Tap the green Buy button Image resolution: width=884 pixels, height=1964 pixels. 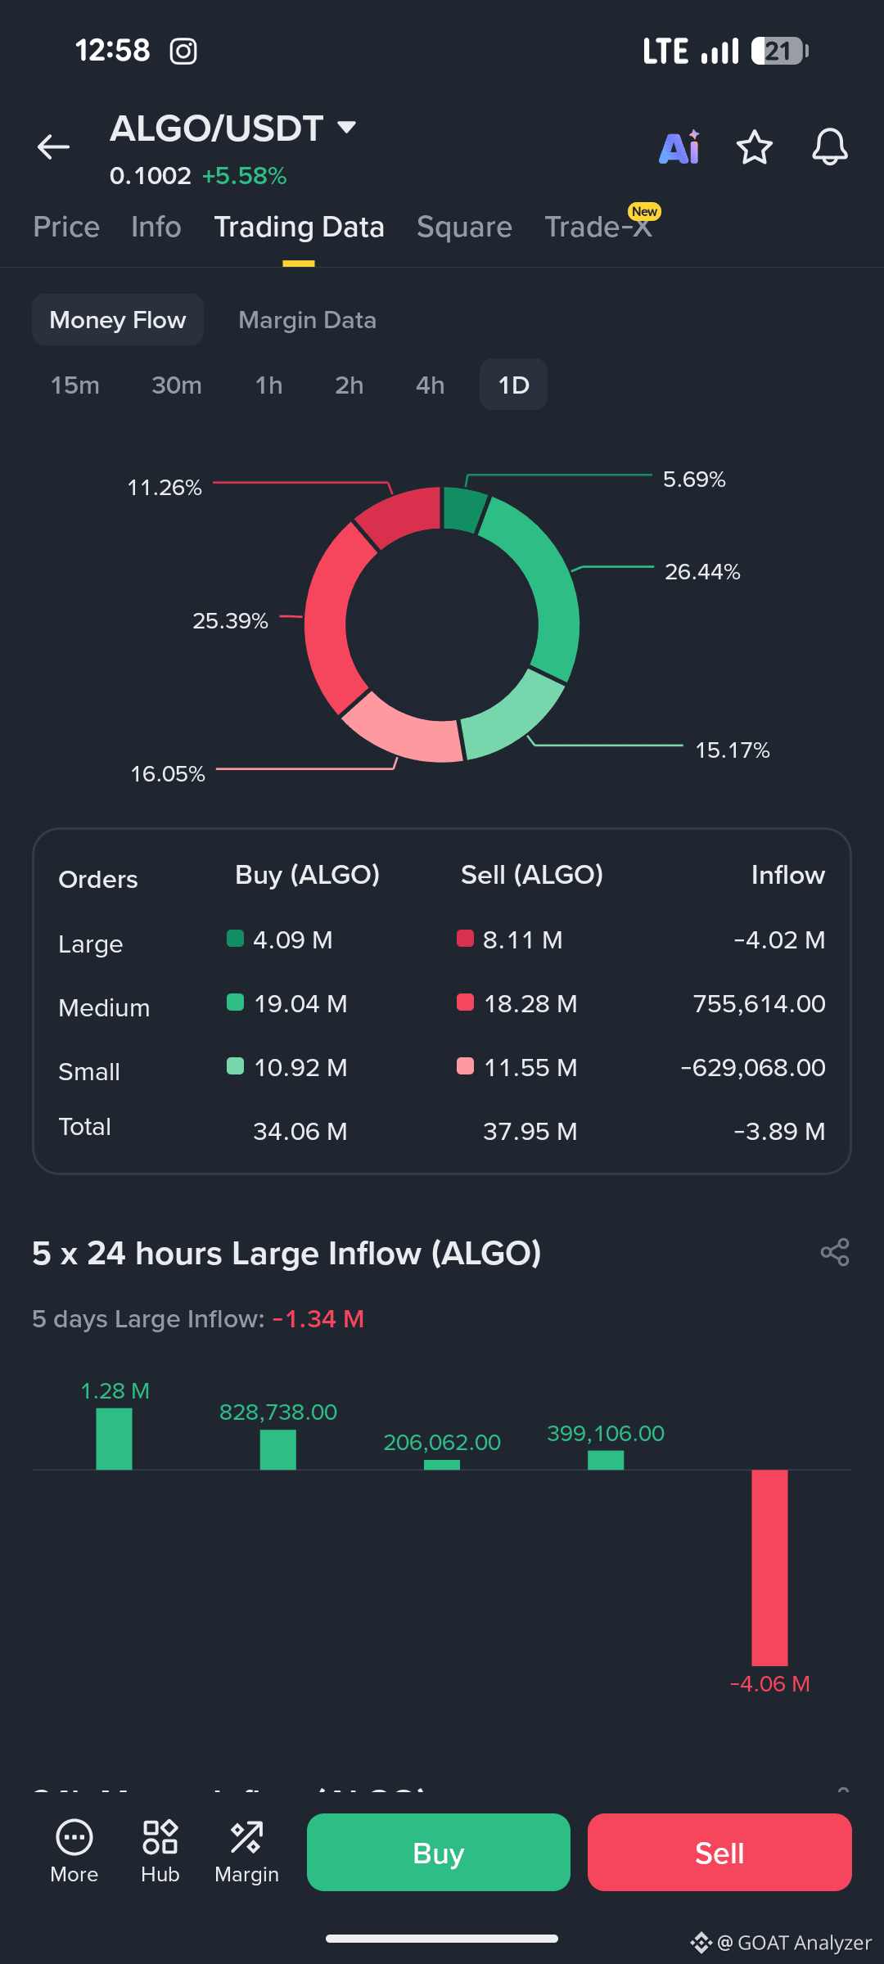439,1852
